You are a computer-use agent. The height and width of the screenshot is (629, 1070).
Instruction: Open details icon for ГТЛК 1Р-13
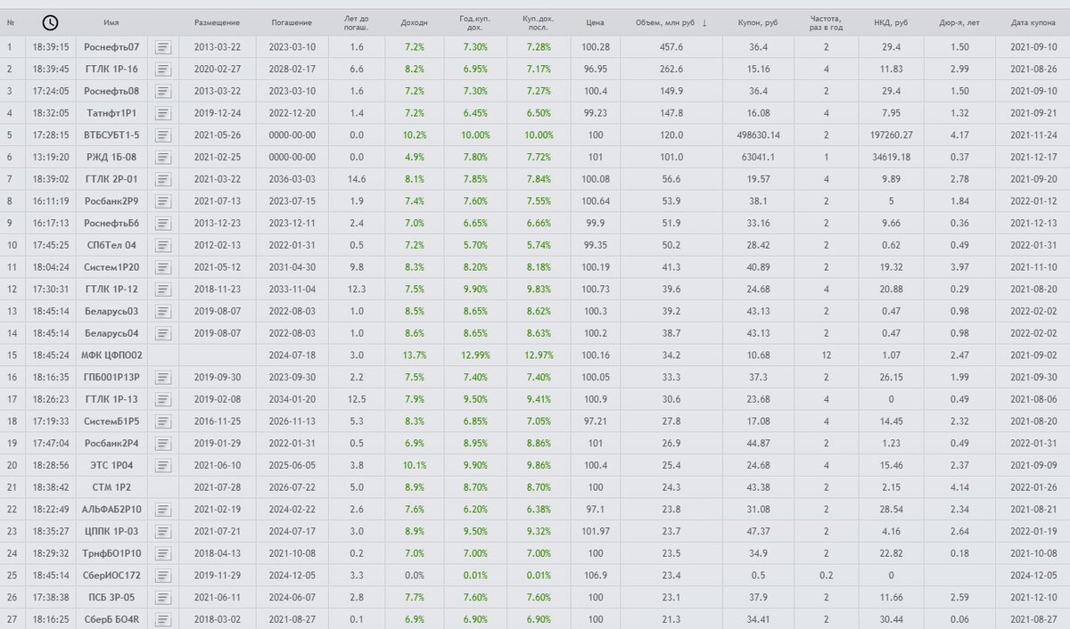163,399
